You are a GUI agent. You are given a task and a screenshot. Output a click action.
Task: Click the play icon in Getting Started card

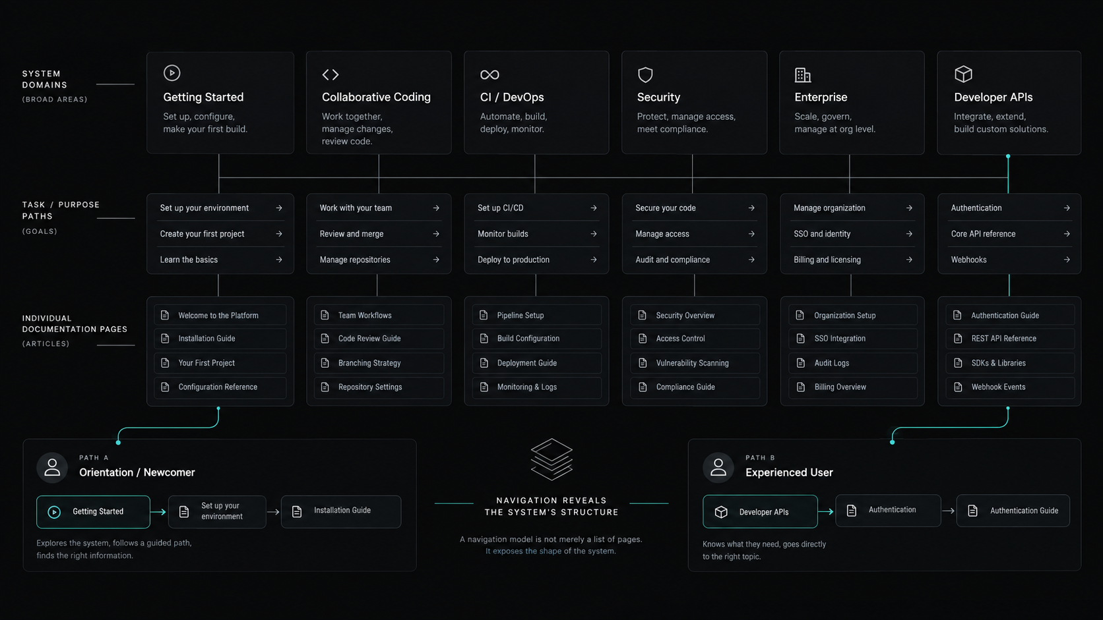click(172, 73)
